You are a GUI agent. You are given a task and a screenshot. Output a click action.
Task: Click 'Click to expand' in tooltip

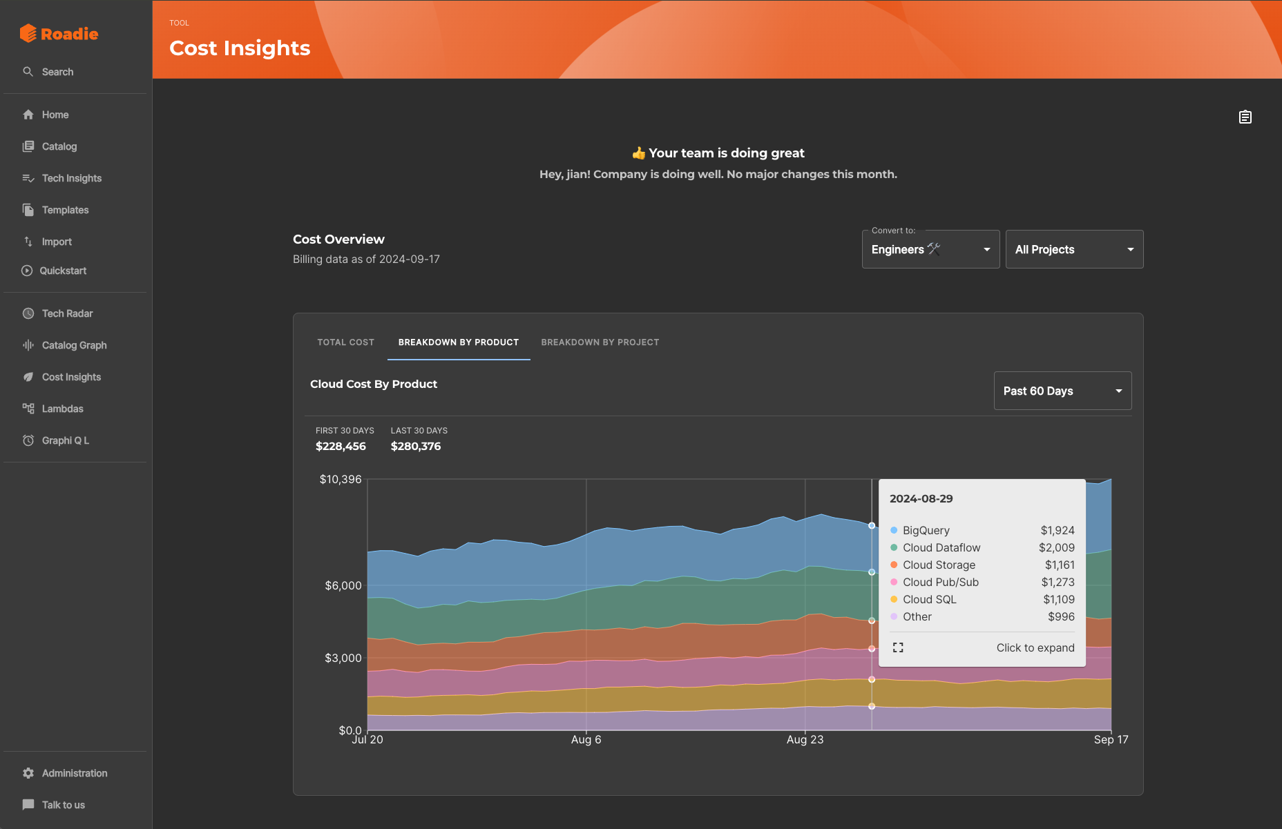point(1035,647)
